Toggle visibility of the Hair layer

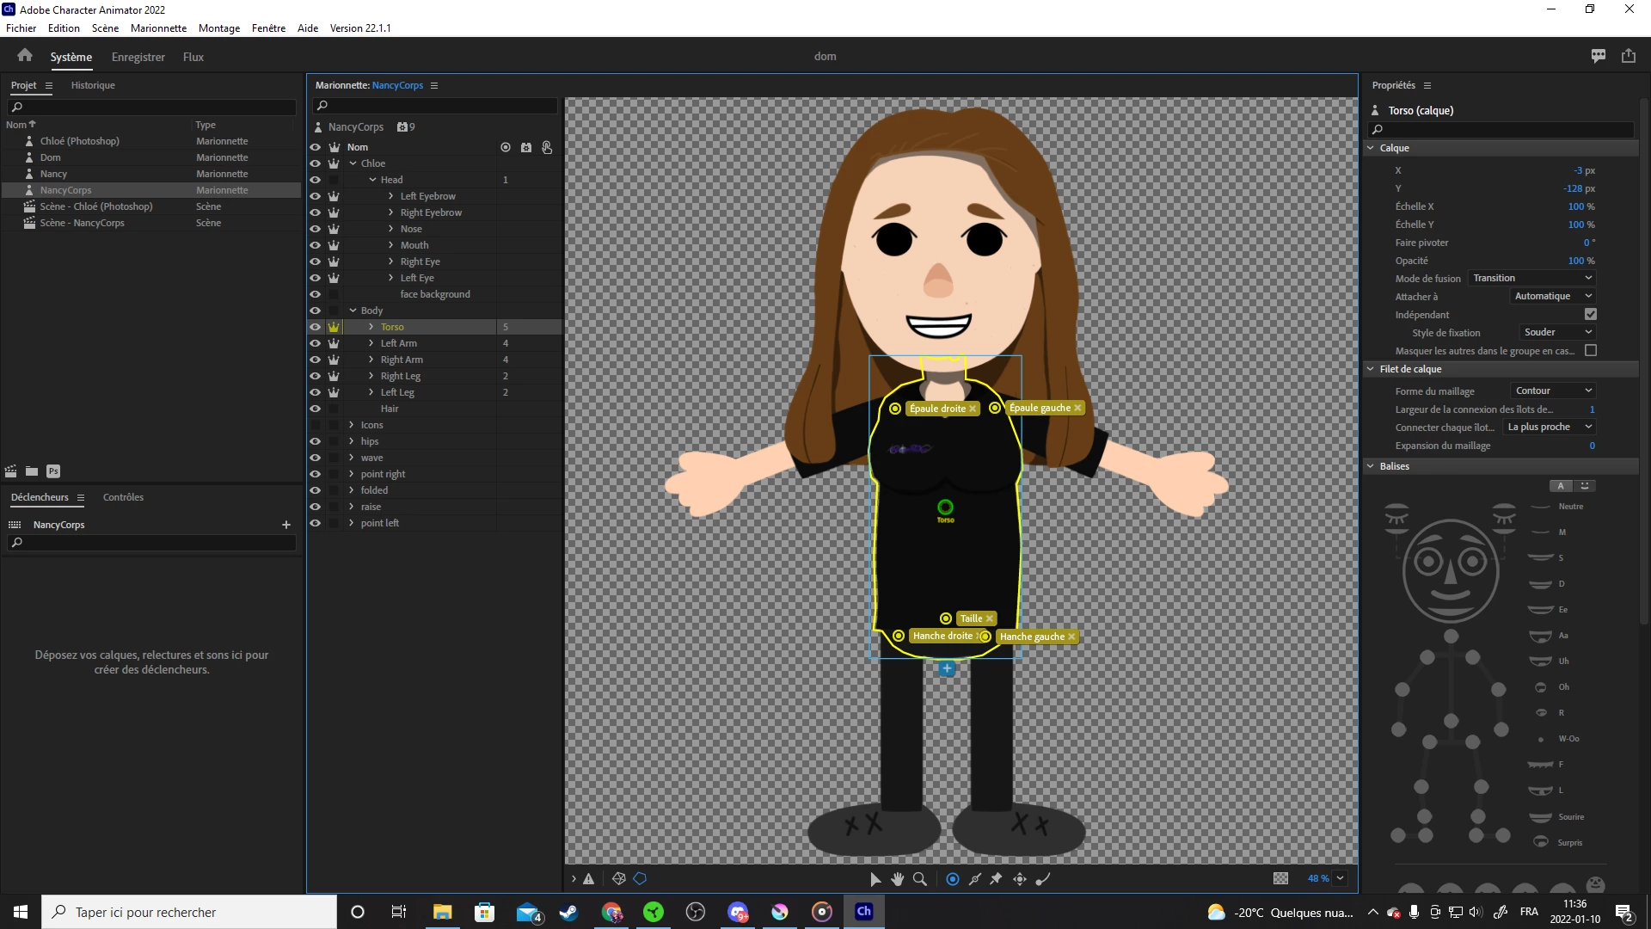point(315,409)
